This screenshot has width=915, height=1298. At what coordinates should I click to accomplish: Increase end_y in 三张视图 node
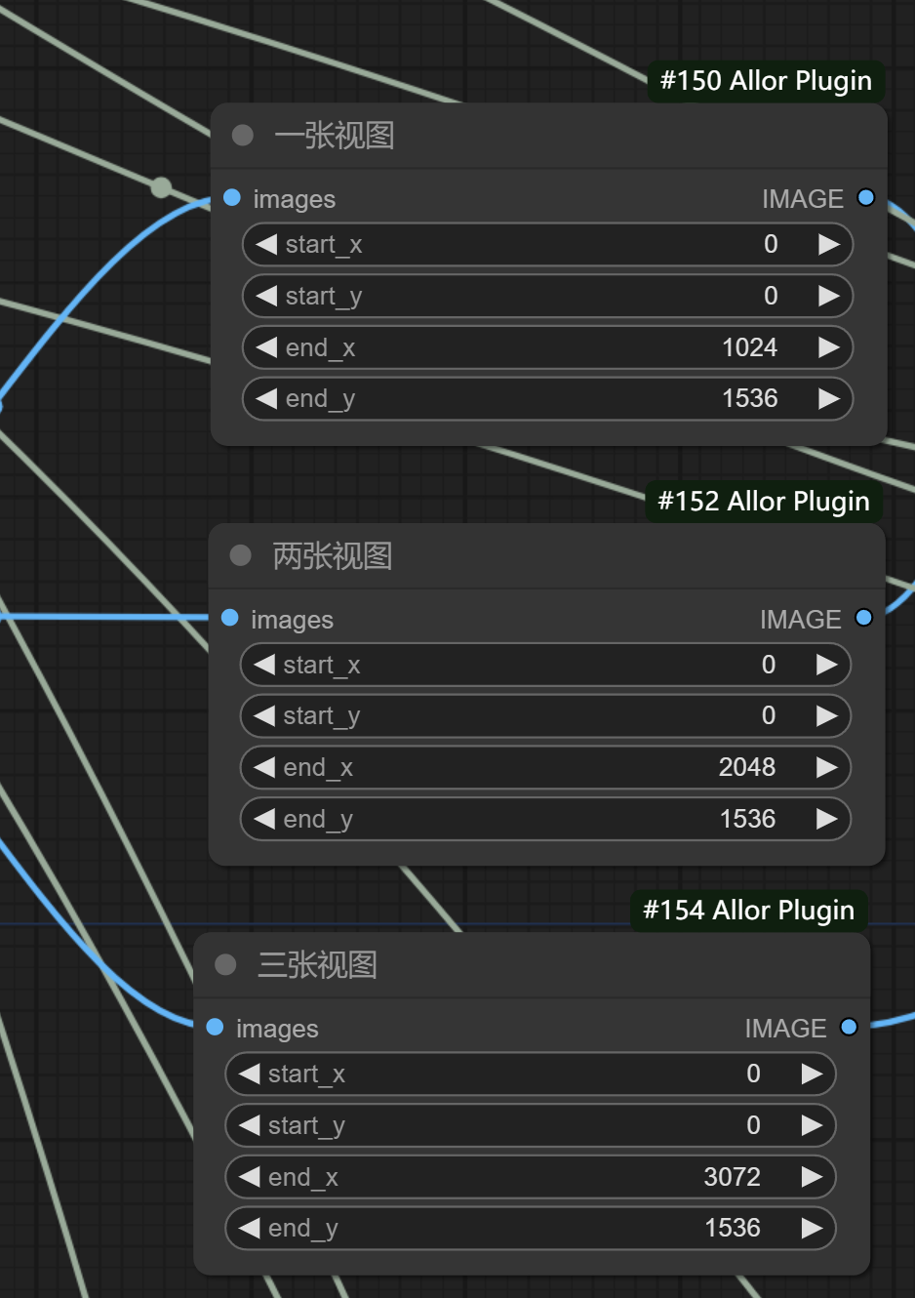811,1228
